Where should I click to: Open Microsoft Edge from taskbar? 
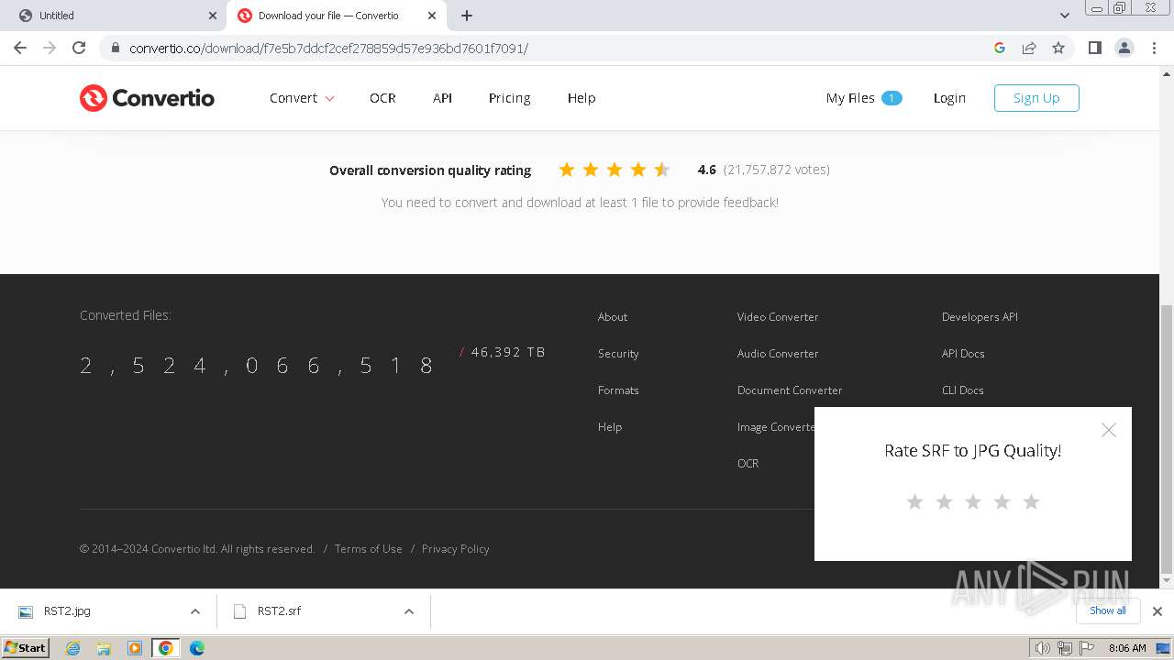(x=196, y=648)
